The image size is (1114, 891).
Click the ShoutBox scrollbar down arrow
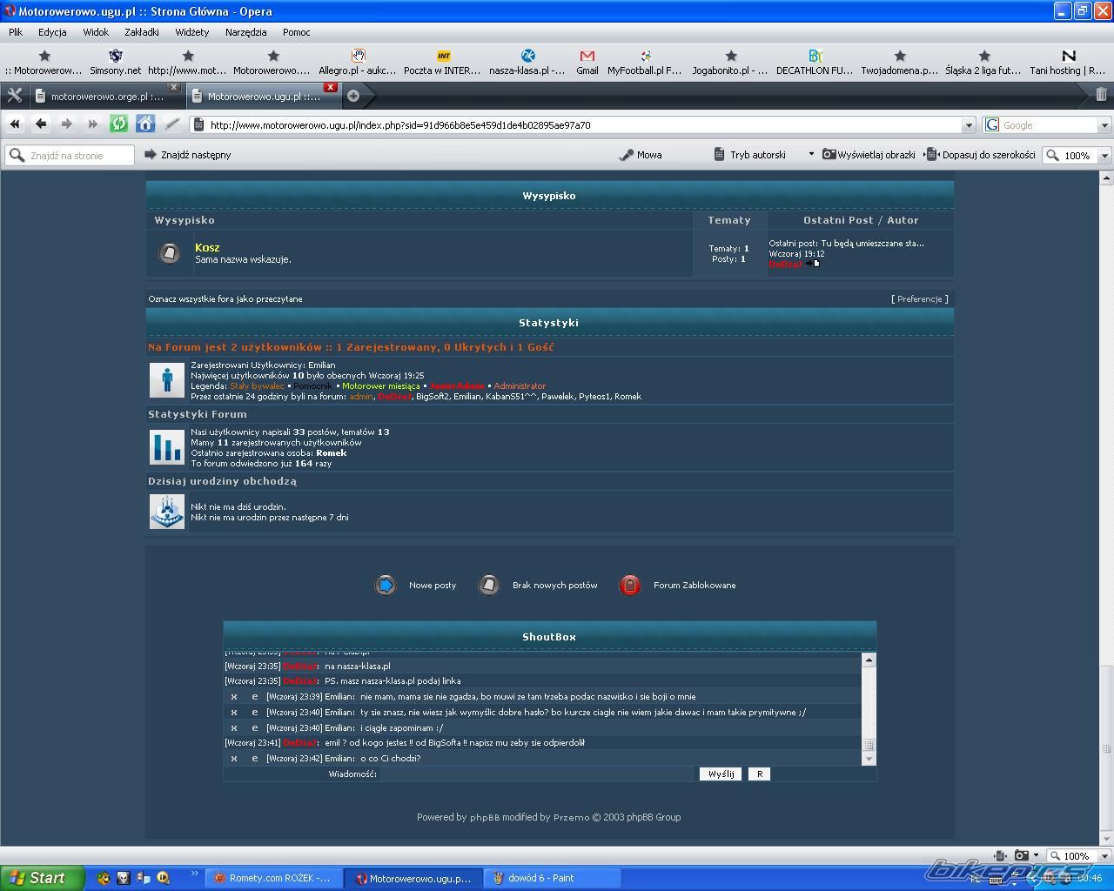868,759
